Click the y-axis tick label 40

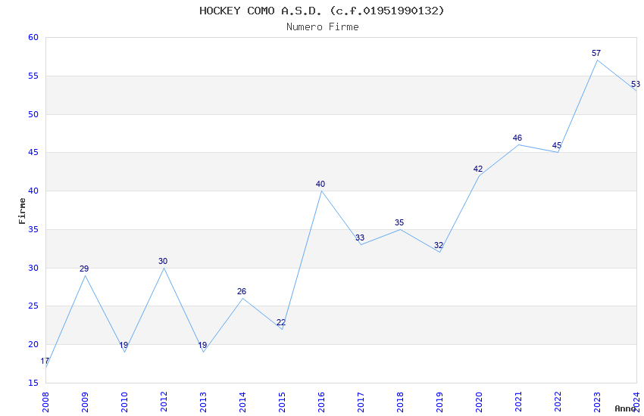[x=33, y=191]
